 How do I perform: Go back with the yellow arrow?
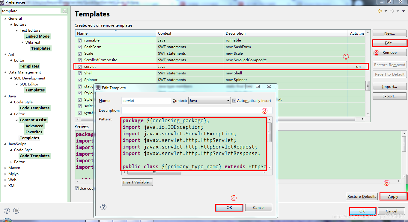coord(380,11)
